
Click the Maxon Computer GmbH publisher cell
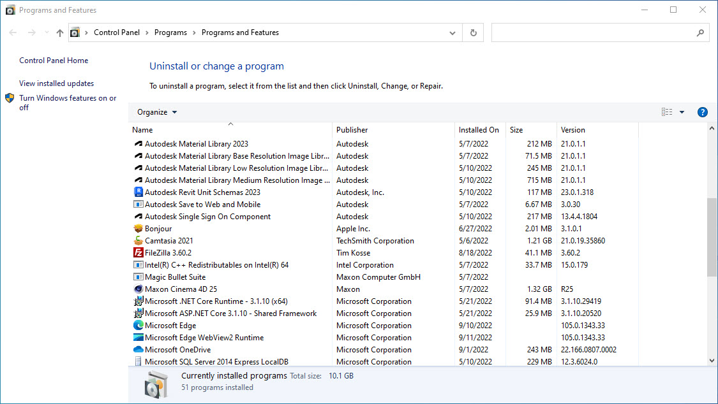coord(378,277)
